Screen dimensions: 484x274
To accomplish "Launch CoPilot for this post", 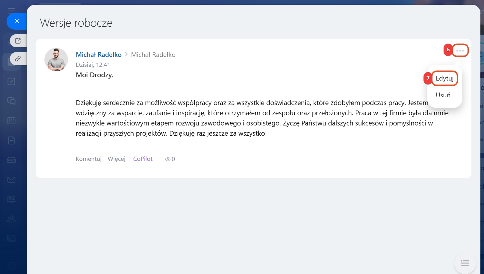I will 143,159.
